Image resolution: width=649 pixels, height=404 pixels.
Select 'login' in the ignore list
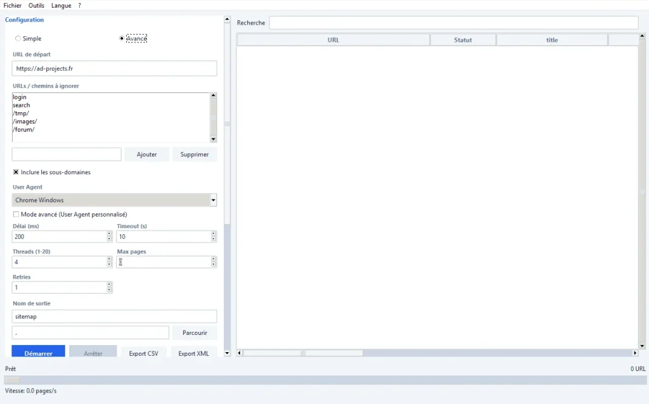click(20, 97)
